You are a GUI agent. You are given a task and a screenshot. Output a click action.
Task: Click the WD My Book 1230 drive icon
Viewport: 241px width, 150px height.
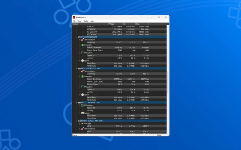pyautogui.click(x=80, y=103)
